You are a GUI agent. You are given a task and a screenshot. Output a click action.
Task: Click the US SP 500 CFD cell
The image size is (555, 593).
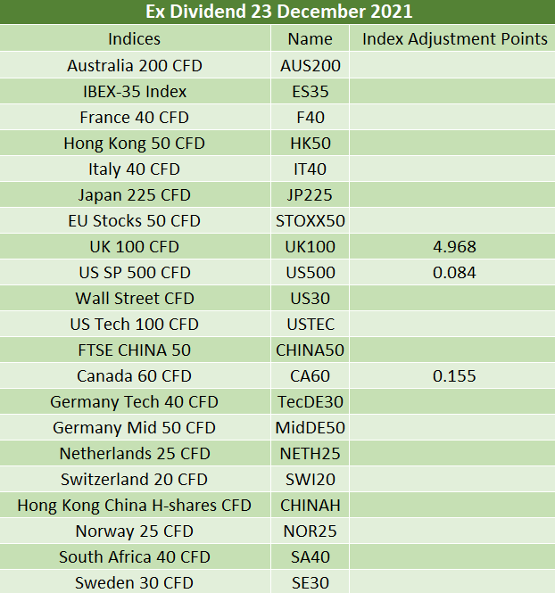135,272
